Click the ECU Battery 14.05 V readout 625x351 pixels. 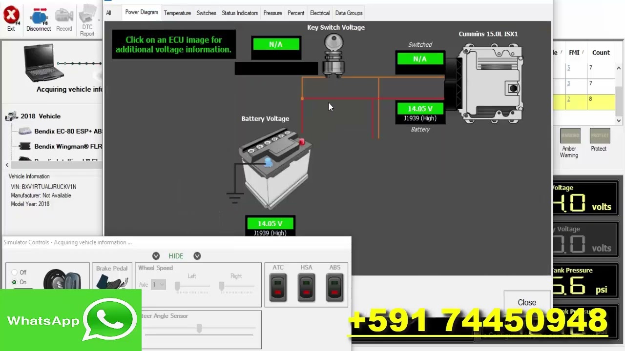420,109
